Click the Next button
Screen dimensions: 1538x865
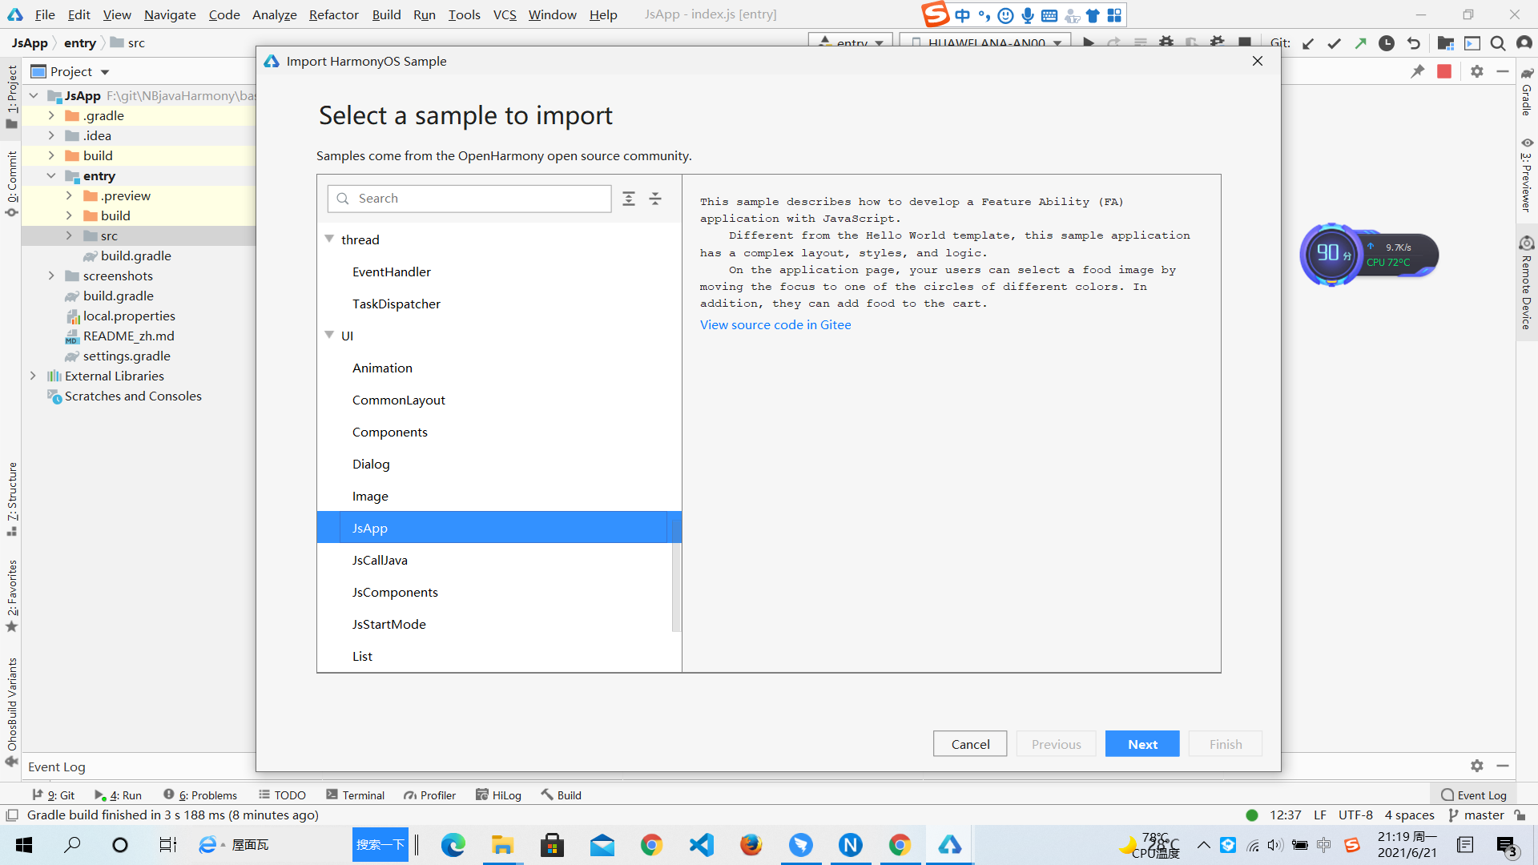click(x=1141, y=743)
